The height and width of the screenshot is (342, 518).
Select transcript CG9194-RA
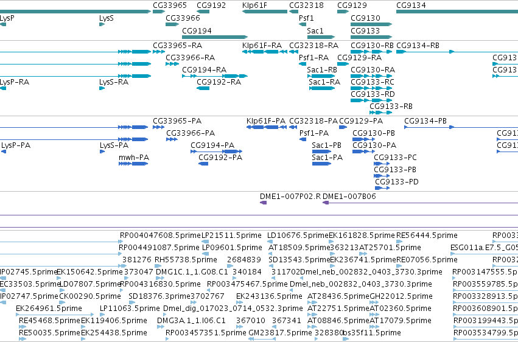[204, 69]
